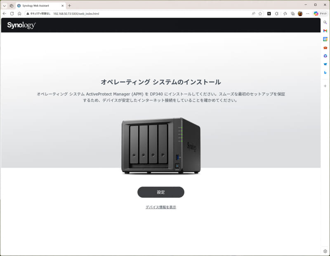Screen dimensions: 330x256
Task: Open the Tools briefcase icon in sidebar
Action: click(x=325, y=47)
